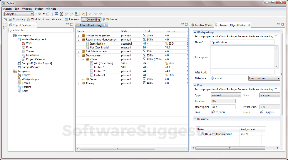Open the Window menu

pos(27,9)
